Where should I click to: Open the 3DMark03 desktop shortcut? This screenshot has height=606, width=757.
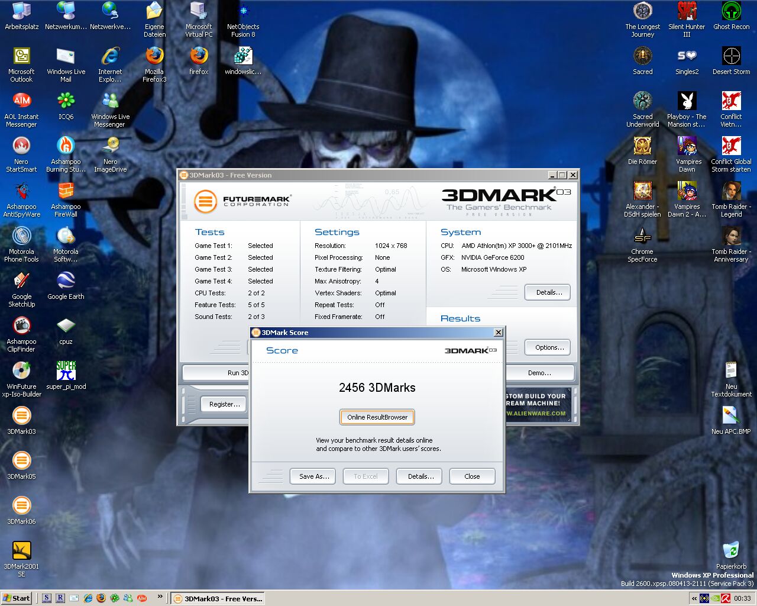click(x=22, y=421)
